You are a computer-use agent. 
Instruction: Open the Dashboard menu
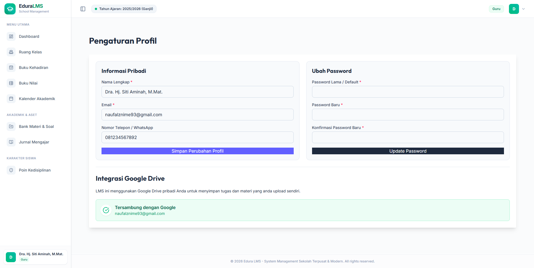tap(36, 36)
